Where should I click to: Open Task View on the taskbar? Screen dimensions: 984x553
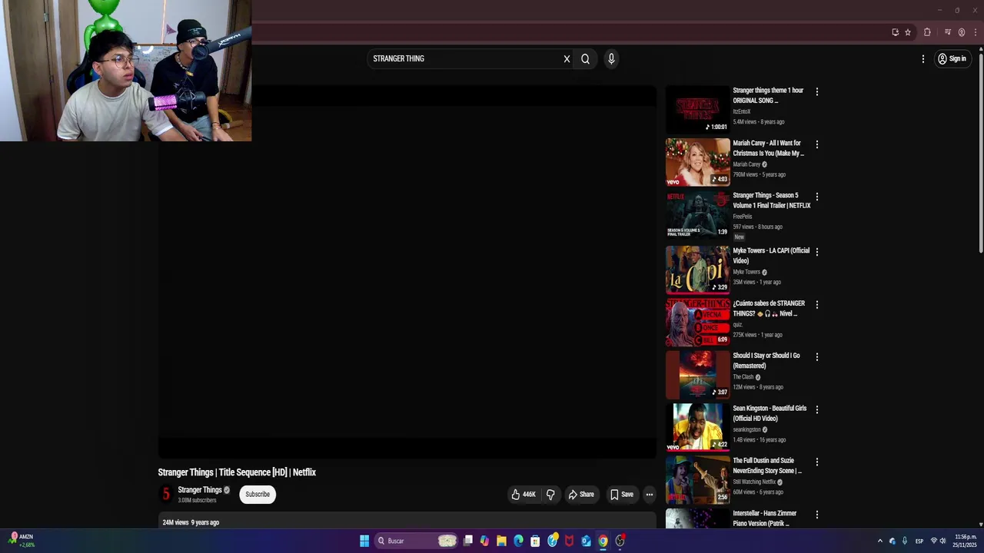pos(468,541)
